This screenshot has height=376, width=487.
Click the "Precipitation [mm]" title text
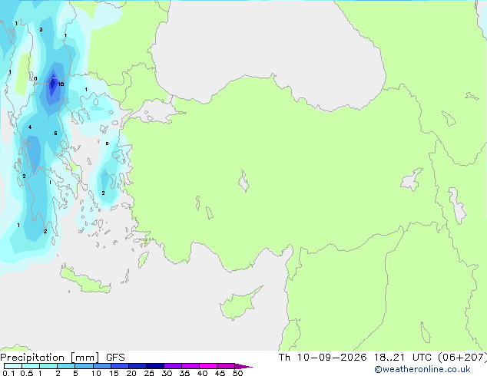[x=50, y=358]
